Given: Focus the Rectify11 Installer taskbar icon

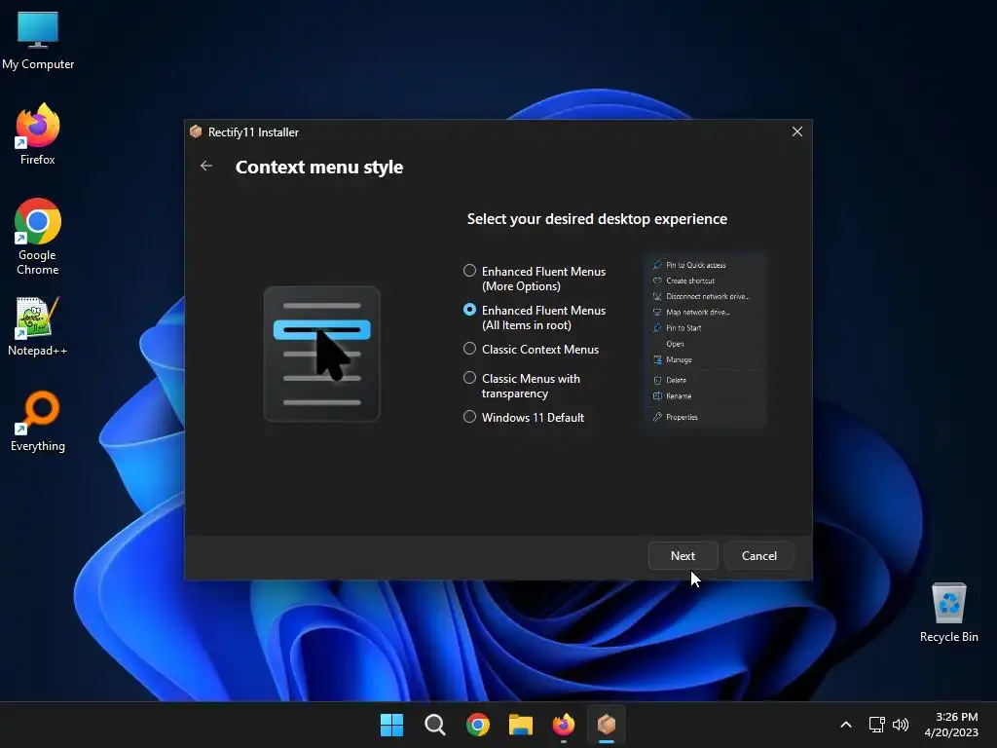Looking at the screenshot, I should pos(606,725).
